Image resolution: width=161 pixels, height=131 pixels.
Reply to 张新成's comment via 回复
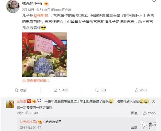[x=134, y=113]
